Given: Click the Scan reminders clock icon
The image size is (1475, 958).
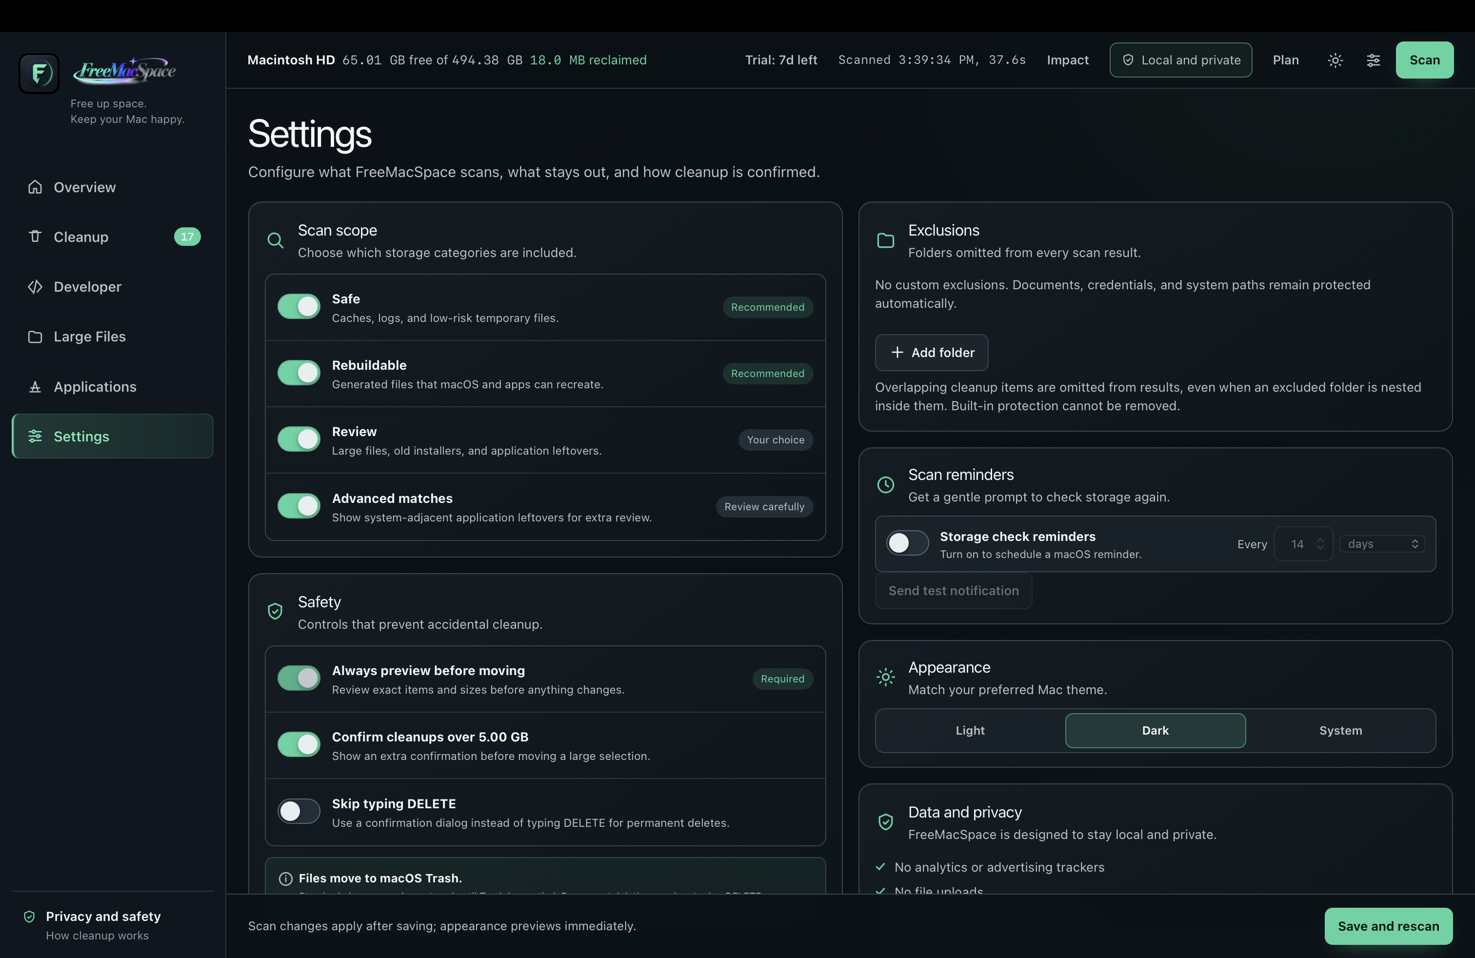Looking at the screenshot, I should coord(886,484).
